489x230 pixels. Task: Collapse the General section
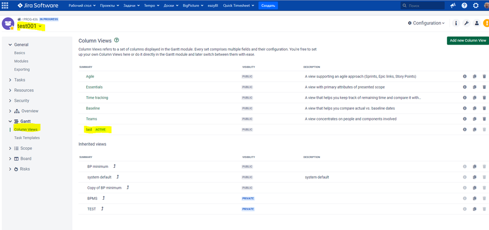[10, 45]
